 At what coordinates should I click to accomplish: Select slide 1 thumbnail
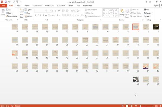[x=156, y=27]
